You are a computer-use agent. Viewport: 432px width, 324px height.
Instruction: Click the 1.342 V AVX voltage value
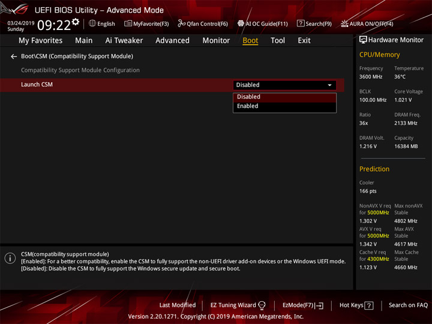pyautogui.click(x=368, y=244)
